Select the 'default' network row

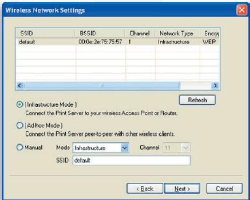[118, 42]
